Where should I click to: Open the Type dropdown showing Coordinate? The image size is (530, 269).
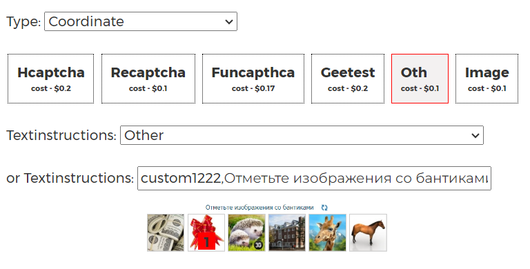pos(141,21)
